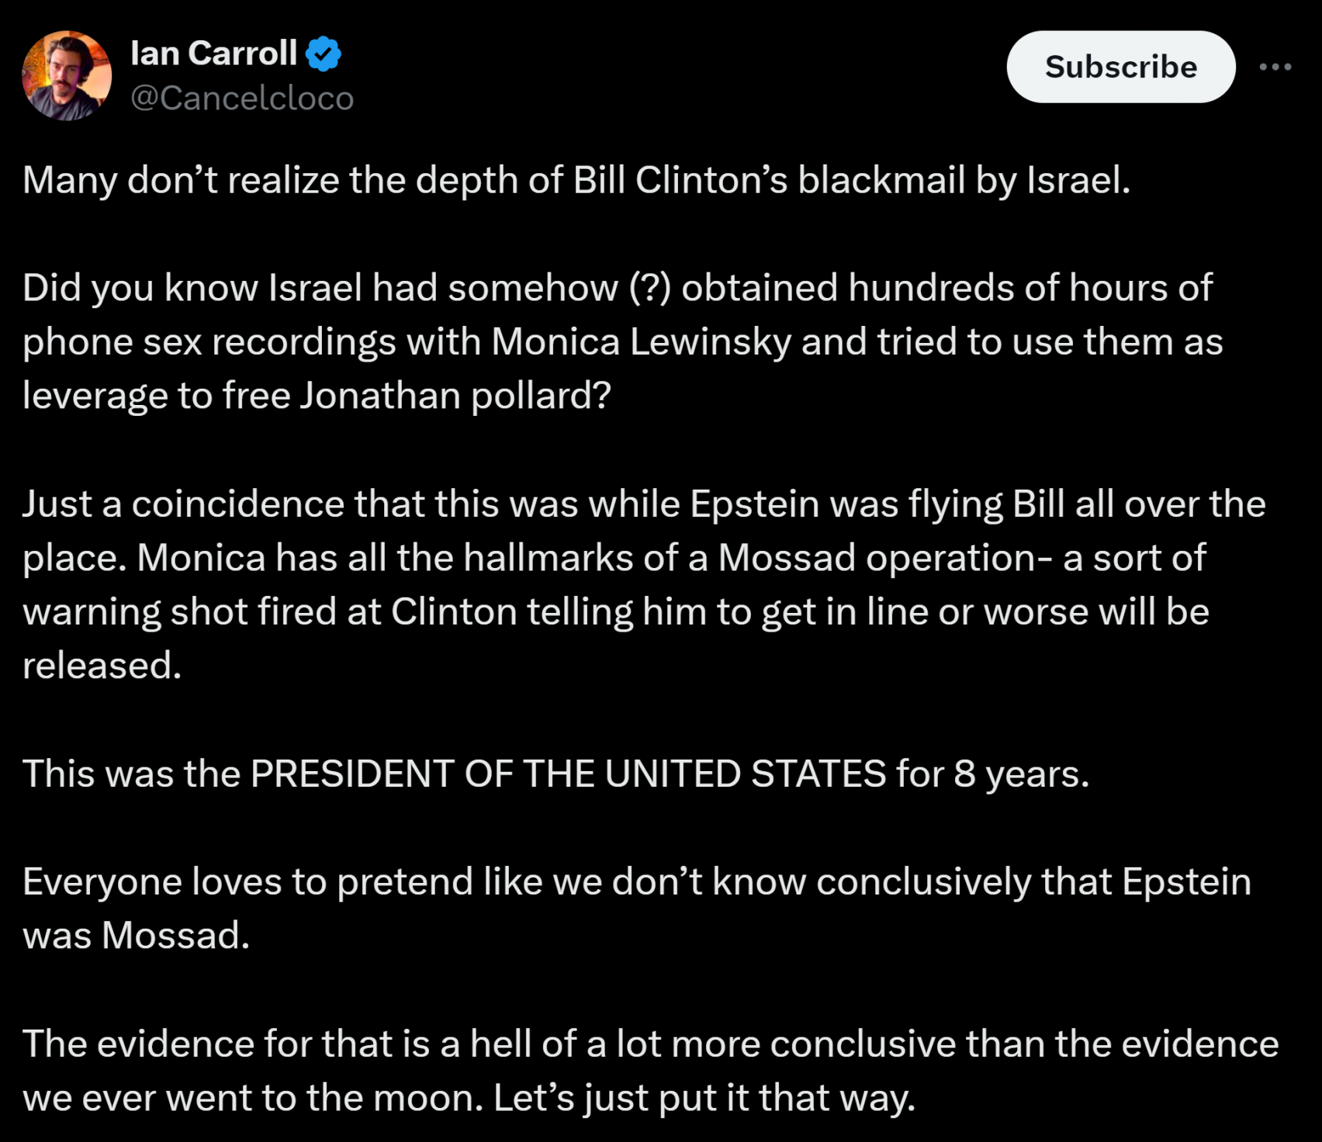Click the "(?)" after the word somehow
This screenshot has height=1142, width=1322.
tap(649, 288)
